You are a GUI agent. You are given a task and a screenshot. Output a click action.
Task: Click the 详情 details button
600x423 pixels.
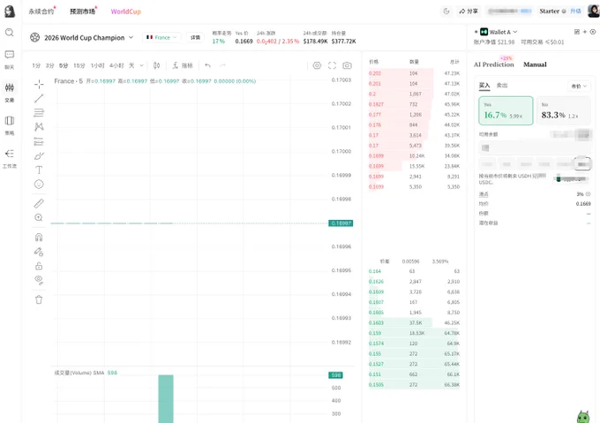click(195, 37)
